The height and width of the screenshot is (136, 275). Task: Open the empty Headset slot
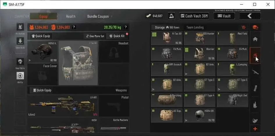(x=114, y=52)
